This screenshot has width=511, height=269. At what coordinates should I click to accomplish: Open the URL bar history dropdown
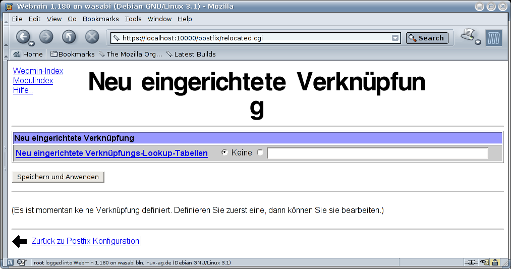tap(395, 38)
